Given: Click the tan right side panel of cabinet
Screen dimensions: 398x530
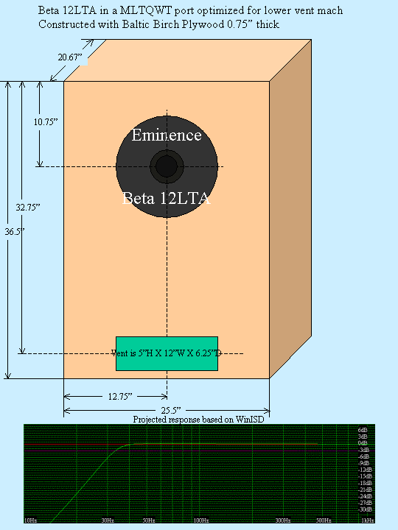Looking at the screenshot, I should pos(290,208).
